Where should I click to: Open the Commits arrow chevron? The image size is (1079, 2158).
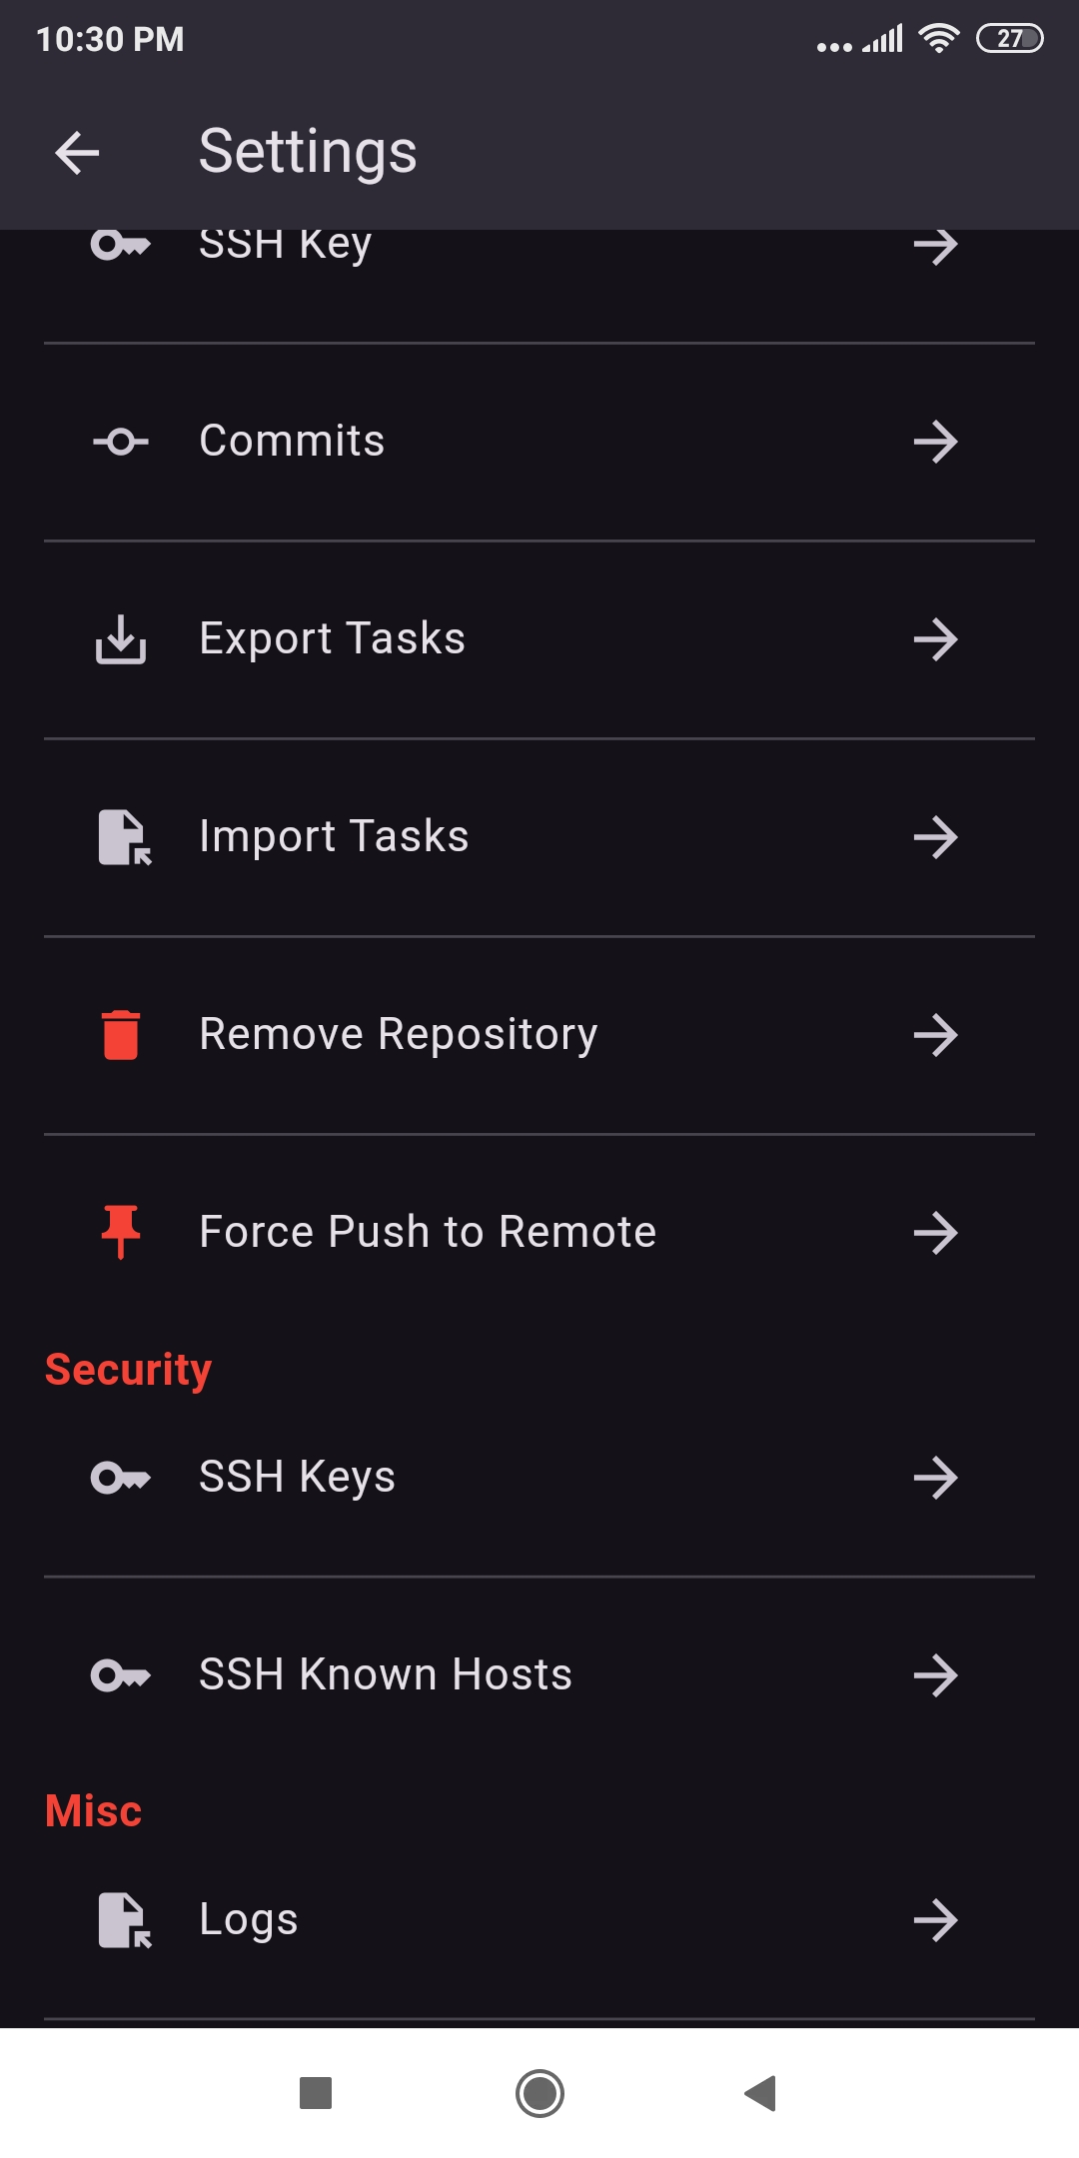tap(935, 442)
